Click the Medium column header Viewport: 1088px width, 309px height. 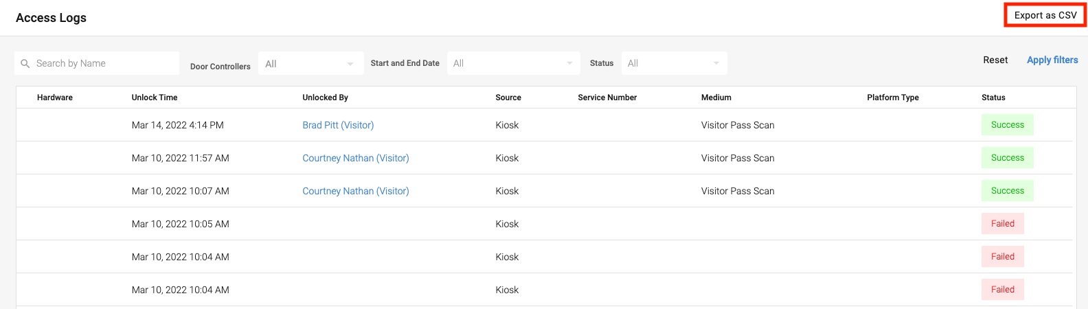[x=716, y=98]
